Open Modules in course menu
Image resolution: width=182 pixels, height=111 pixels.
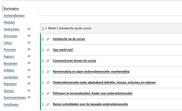pyautogui.click(x=9, y=22)
